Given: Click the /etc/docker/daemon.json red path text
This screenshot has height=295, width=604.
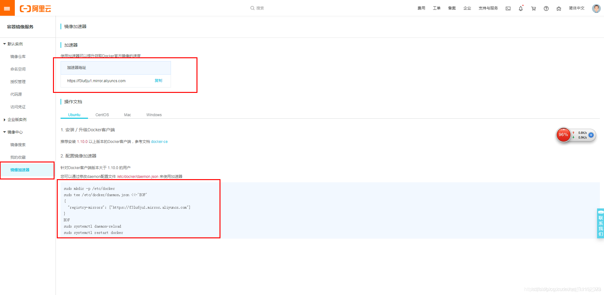Looking at the screenshot, I should [x=138, y=177].
